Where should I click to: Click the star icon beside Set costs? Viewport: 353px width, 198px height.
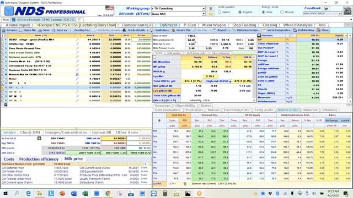point(211,14)
